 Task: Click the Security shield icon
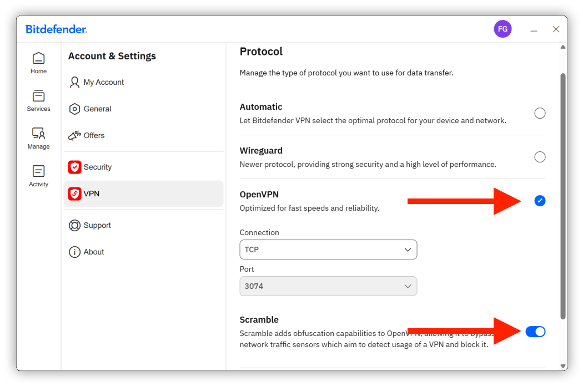point(74,167)
